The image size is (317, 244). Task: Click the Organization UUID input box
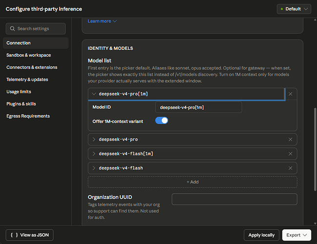[234, 199]
